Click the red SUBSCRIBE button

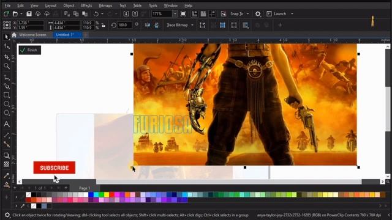[55, 167]
